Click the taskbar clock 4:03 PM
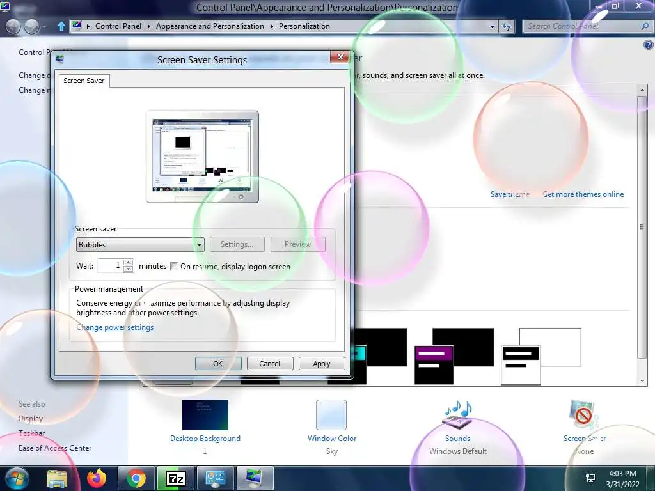655x491 pixels. coord(622,474)
